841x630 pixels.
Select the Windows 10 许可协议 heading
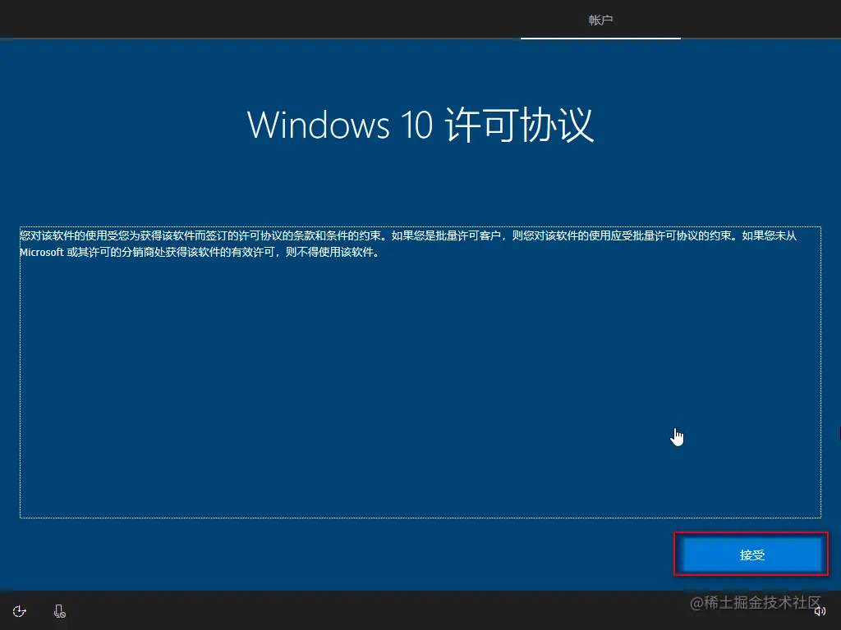(x=420, y=125)
